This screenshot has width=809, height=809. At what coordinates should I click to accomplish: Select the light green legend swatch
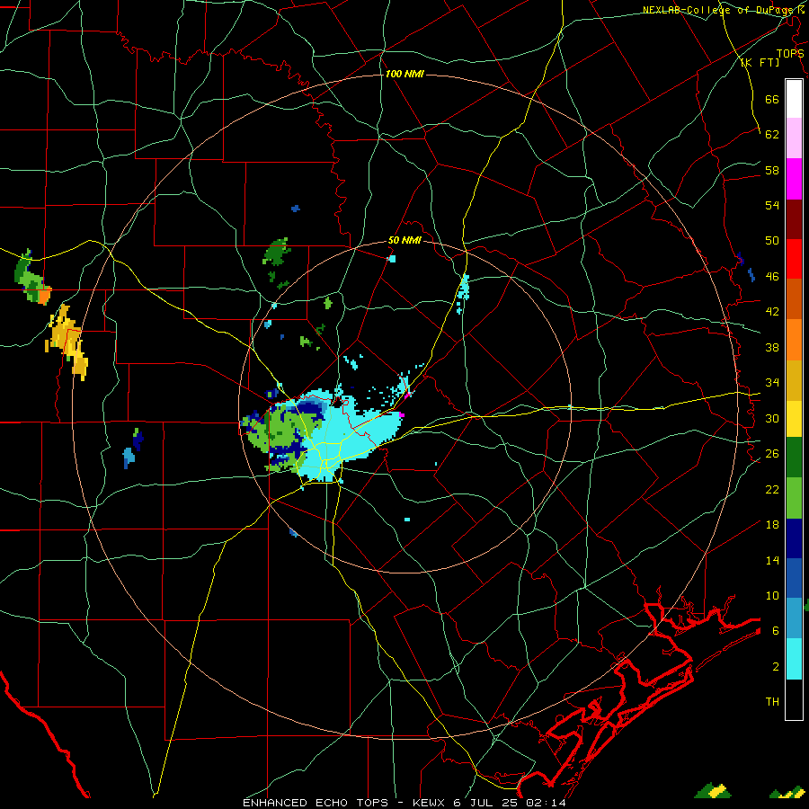794,498
